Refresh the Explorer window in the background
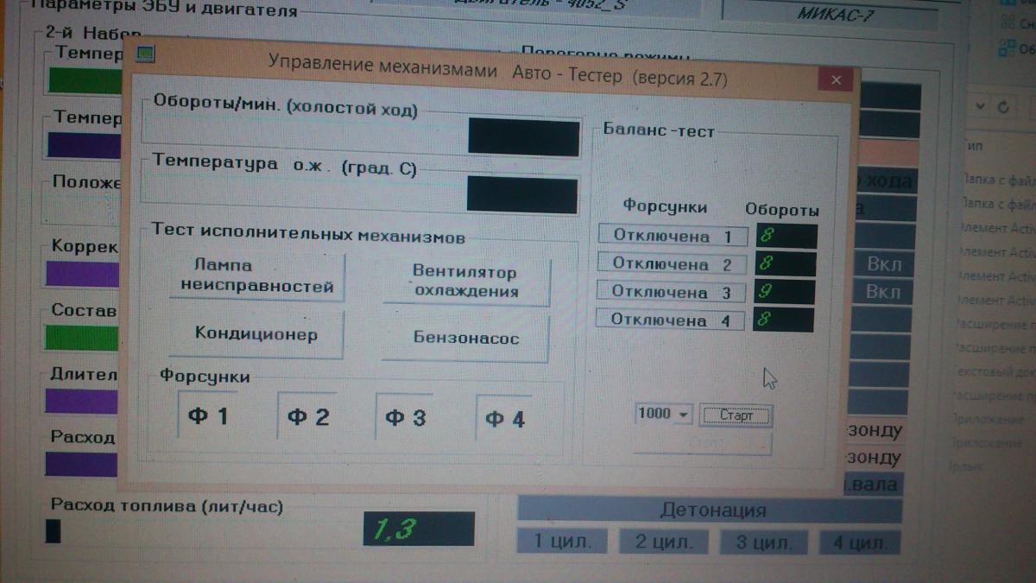The image size is (1036, 583). (1003, 107)
